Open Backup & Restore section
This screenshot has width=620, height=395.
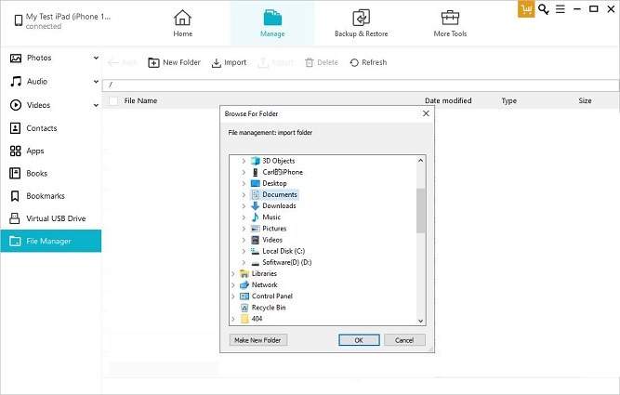[361, 24]
